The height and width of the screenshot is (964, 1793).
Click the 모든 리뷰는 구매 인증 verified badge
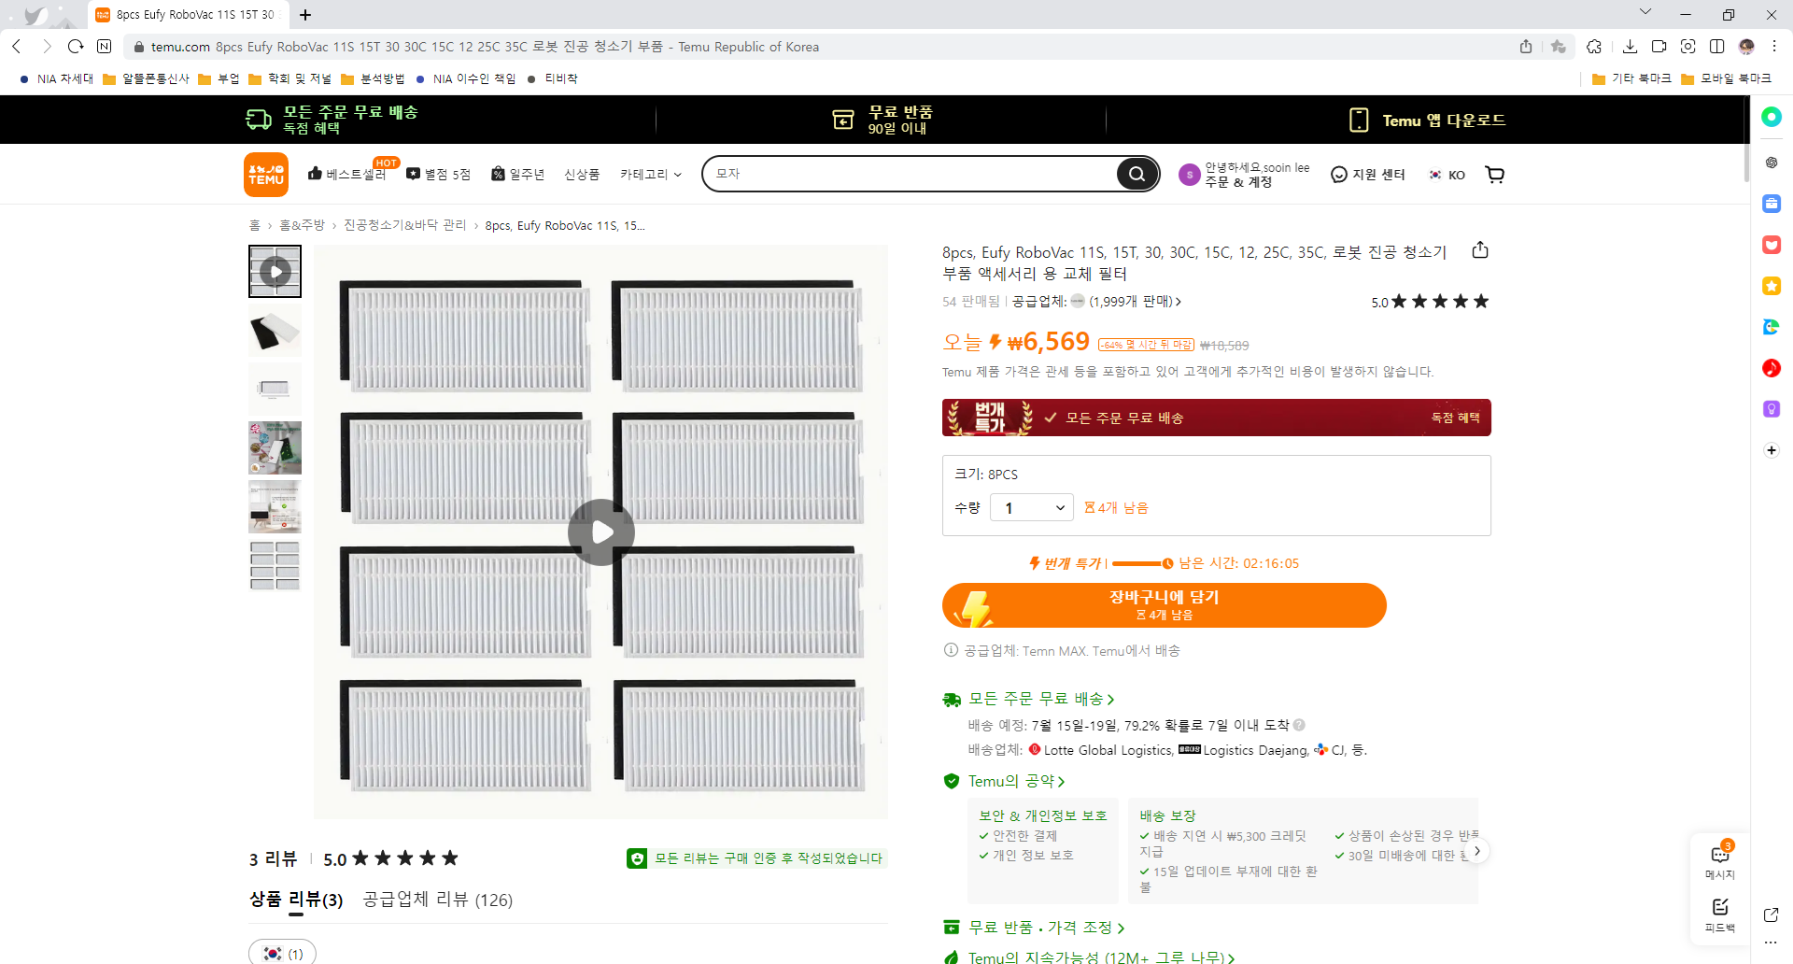pos(756,858)
